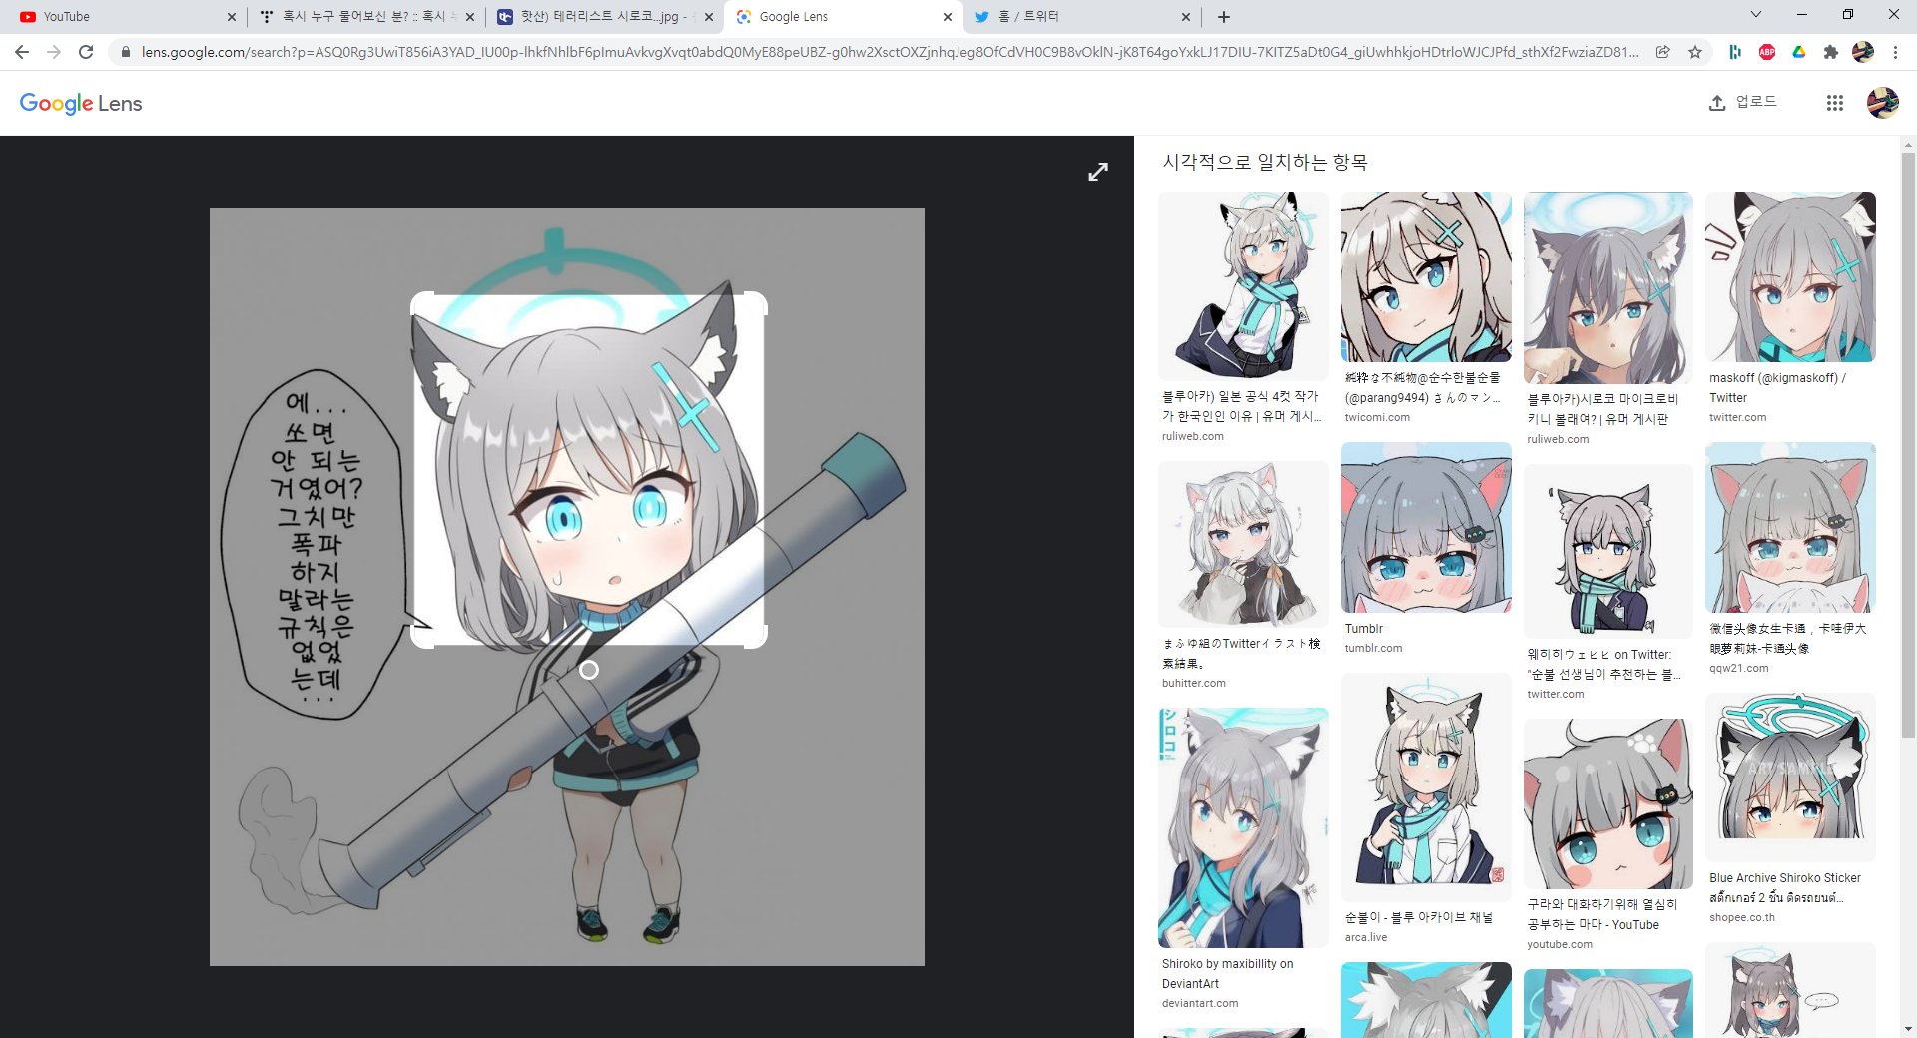Click the bottom-right crop corner handle
The height and width of the screenshot is (1038, 1917).
click(754, 635)
